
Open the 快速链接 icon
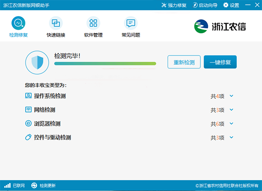pyautogui.click(x=56, y=23)
